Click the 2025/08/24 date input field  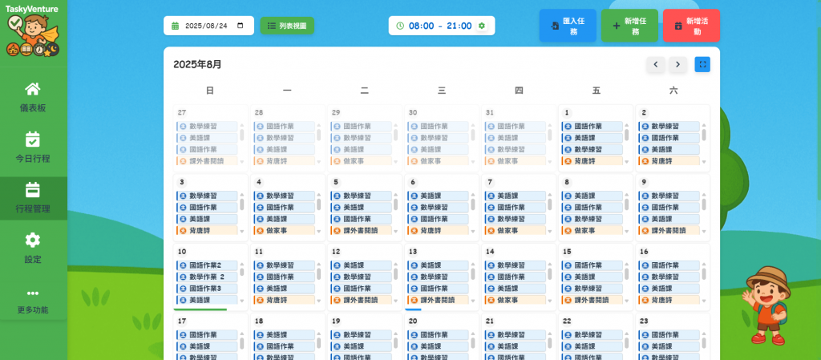[x=209, y=26]
